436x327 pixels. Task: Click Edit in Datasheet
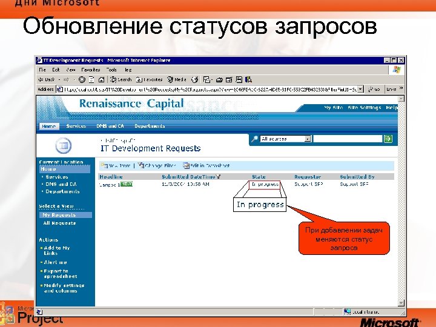(x=206, y=166)
